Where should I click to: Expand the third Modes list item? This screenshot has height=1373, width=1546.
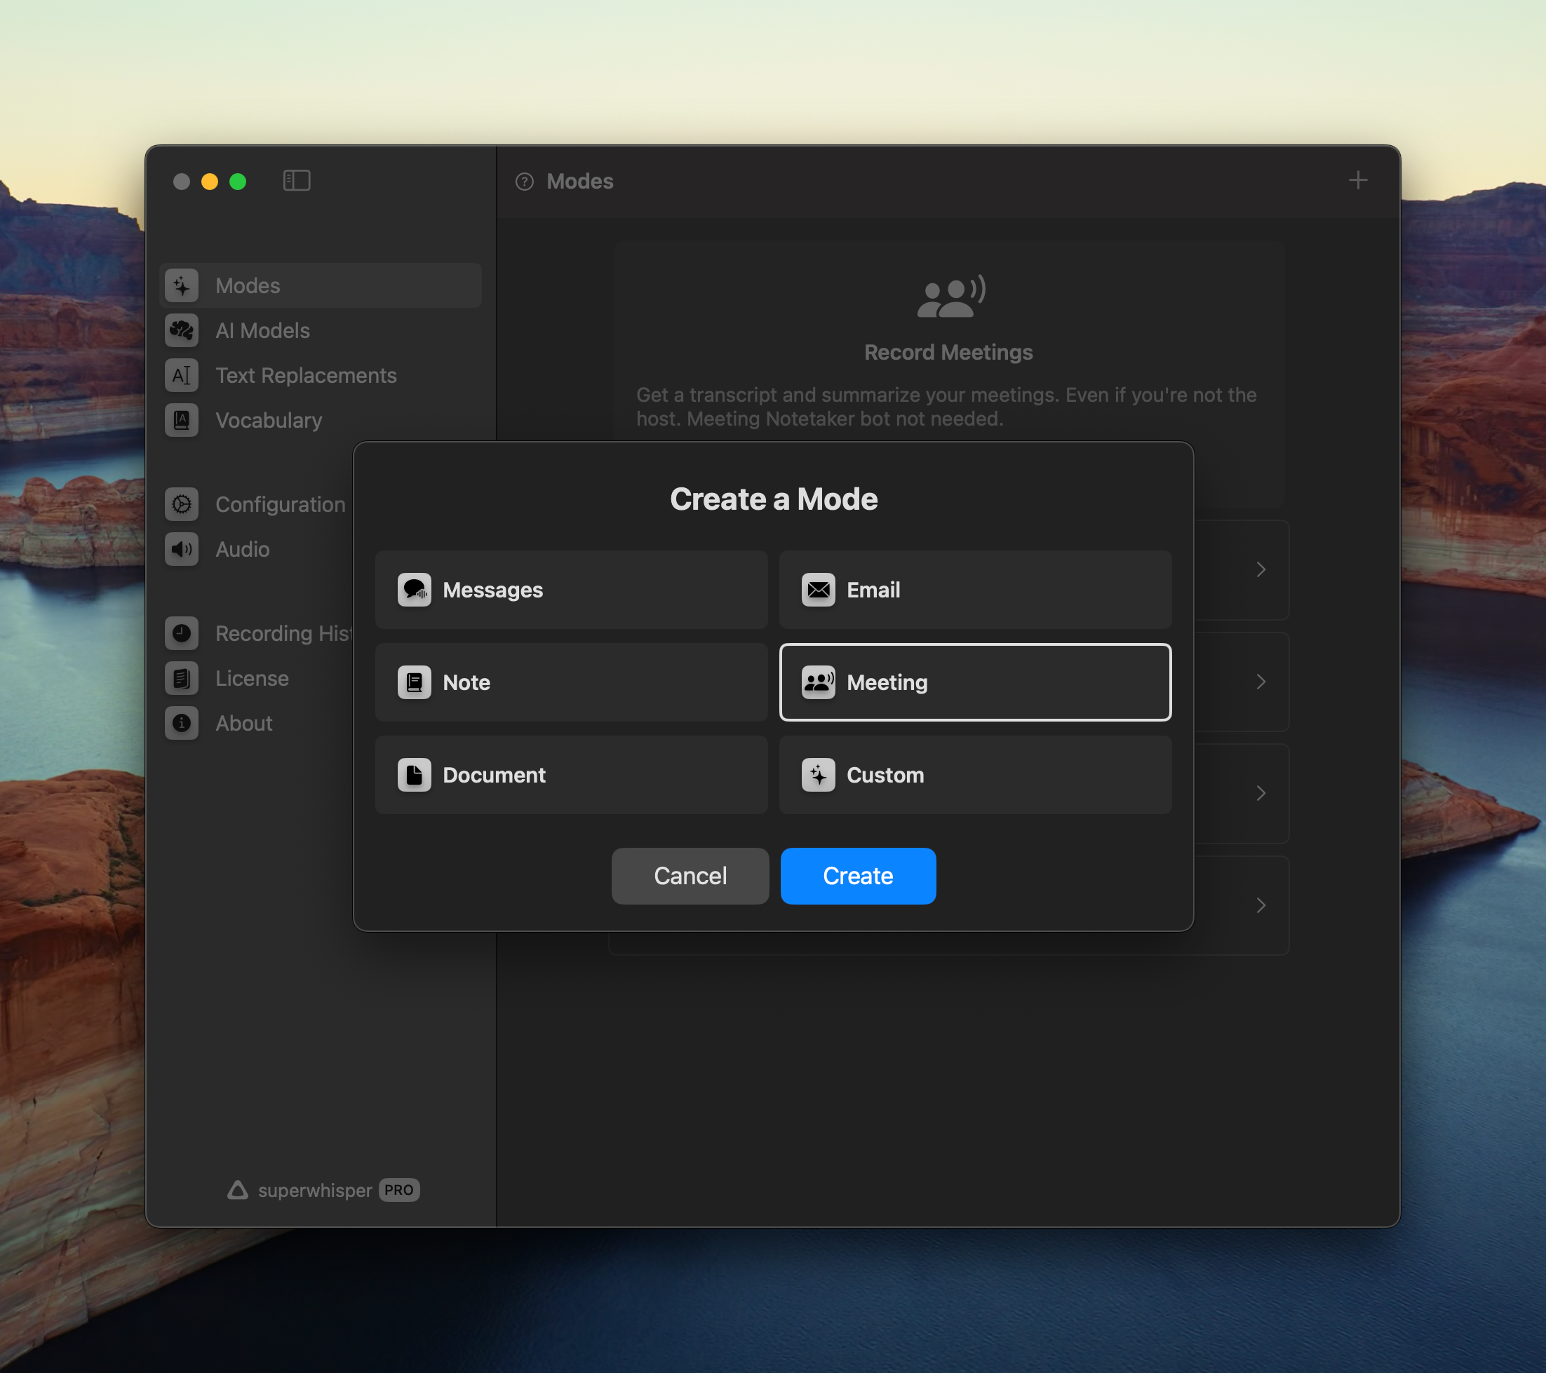click(x=1261, y=792)
